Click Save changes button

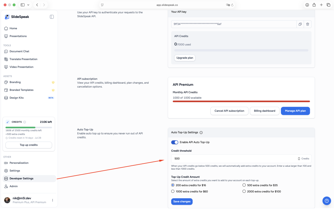click(182, 202)
